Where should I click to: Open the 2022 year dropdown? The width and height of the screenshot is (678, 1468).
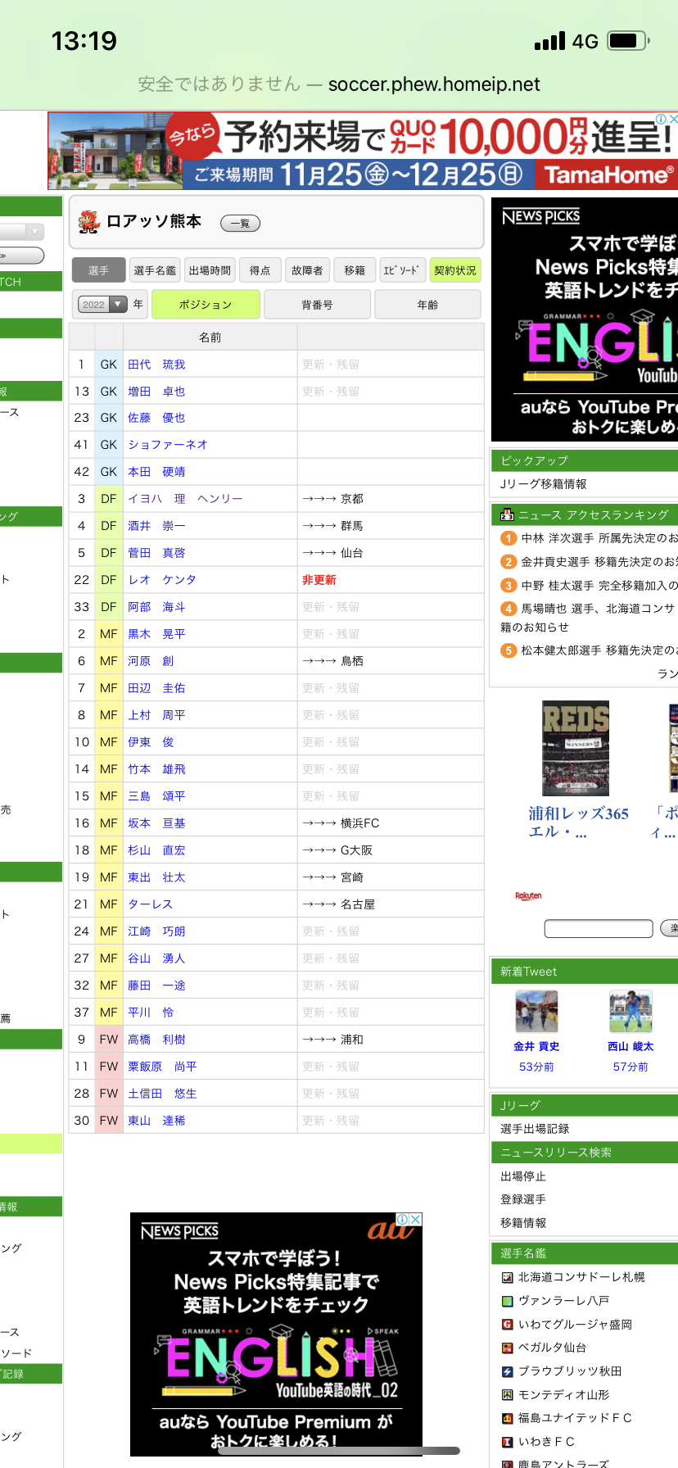point(102,305)
